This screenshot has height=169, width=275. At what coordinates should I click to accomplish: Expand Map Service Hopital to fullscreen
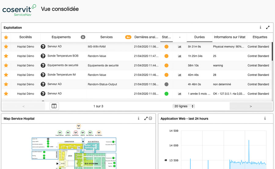146,119
